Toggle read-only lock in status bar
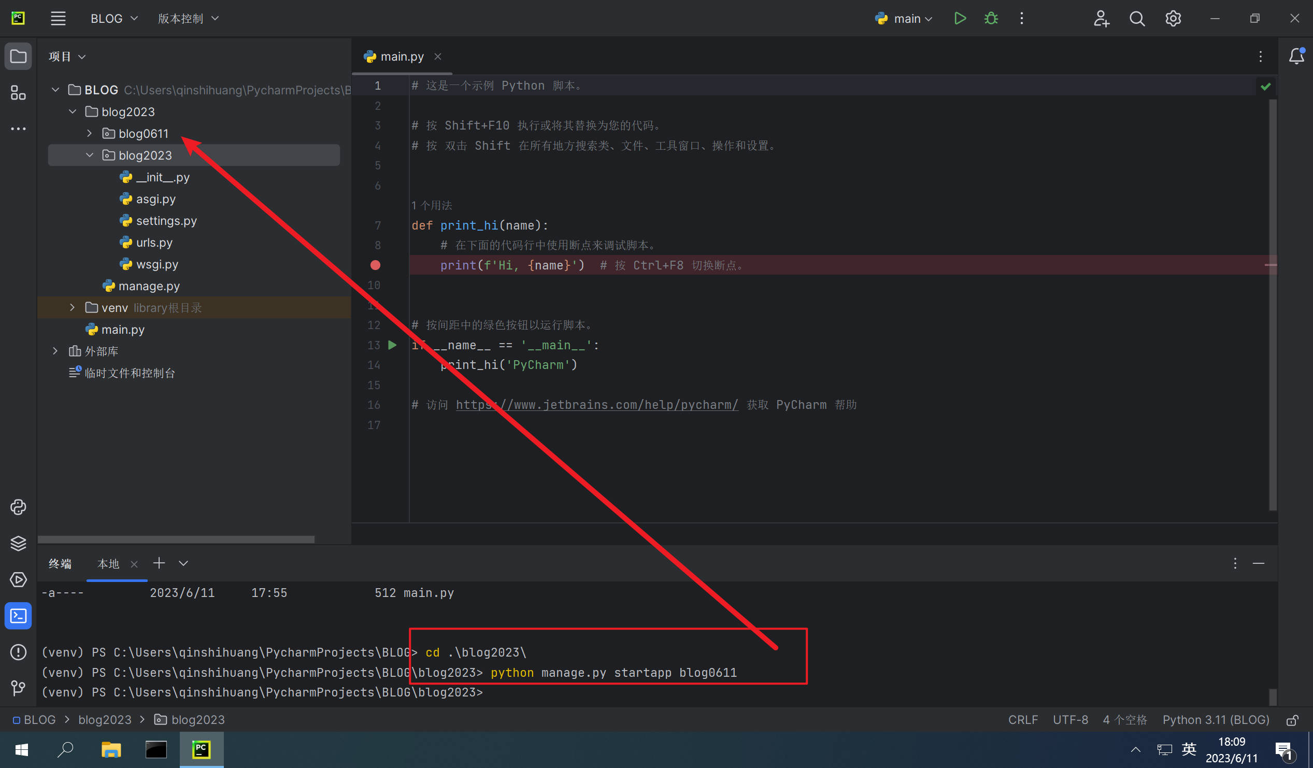Image resolution: width=1313 pixels, height=768 pixels. (x=1292, y=720)
